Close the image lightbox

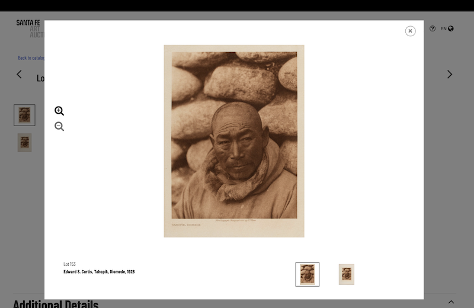pos(410,31)
